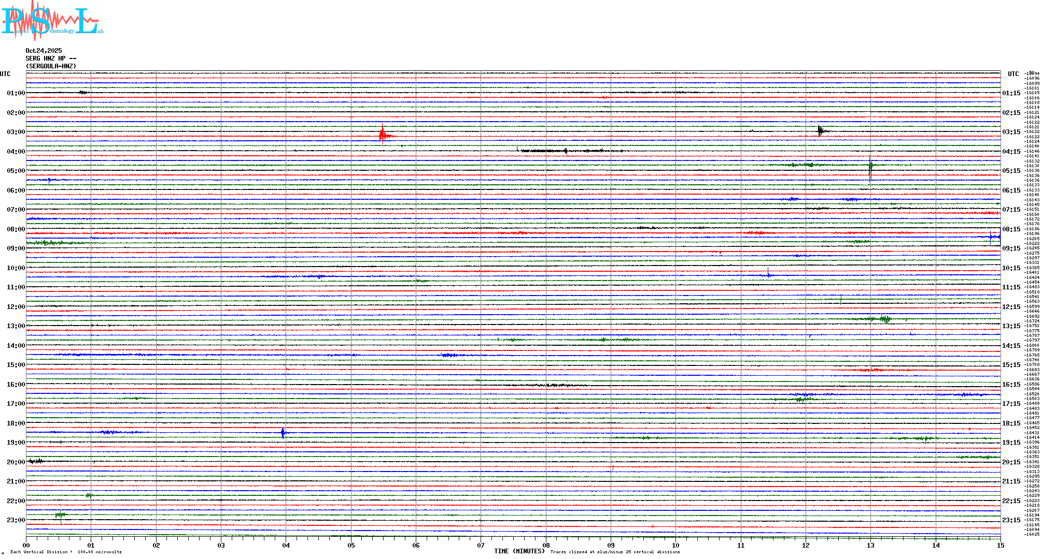The height and width of the screenshot is (559, 1042).
Task: Click the SERG HNZ HP station label
Action: point(51,58)
